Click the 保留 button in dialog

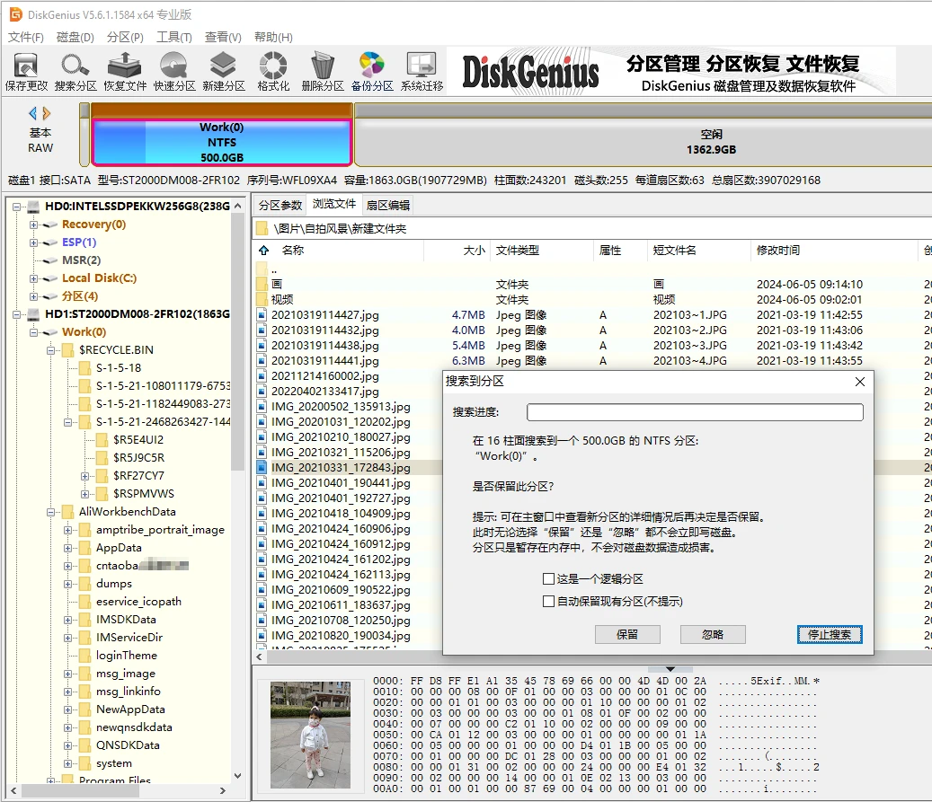[x=627, y=634]
